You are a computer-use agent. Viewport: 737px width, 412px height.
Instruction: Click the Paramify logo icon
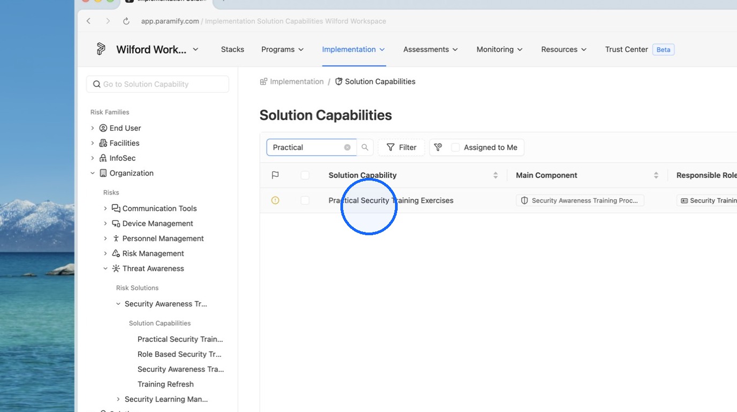[x=101, y=49]
